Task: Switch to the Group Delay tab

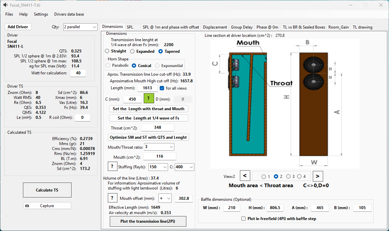Action: pos(242,27)
